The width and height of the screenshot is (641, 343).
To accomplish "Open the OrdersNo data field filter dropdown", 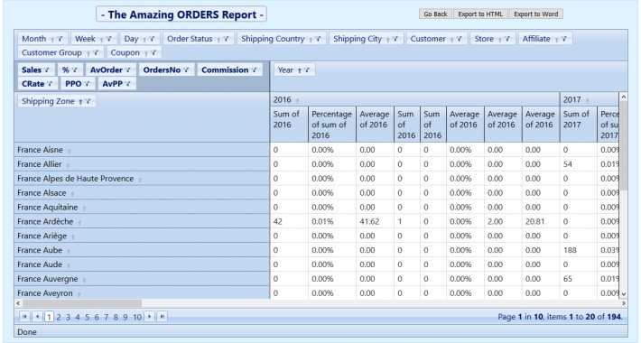I will coord(186,70).
